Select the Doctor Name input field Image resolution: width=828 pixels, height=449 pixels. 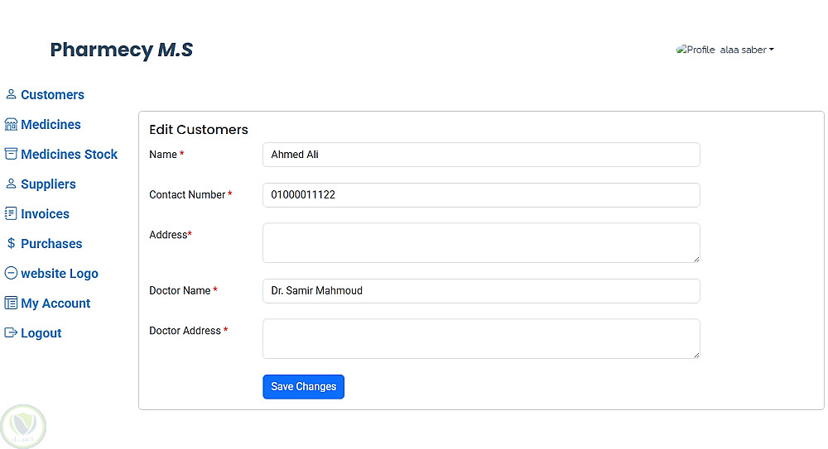point(480,291)
